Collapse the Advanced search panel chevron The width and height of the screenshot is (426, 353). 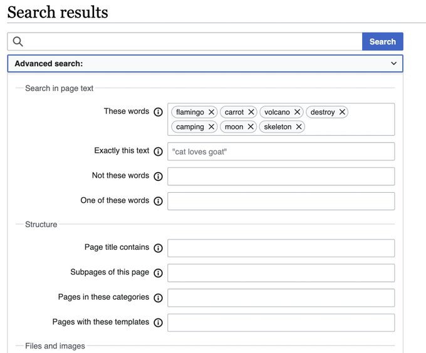point(393,63)
